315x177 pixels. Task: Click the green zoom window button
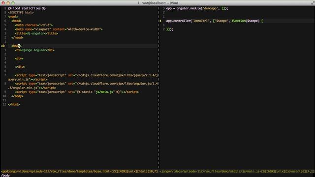[x=13, y=3]
